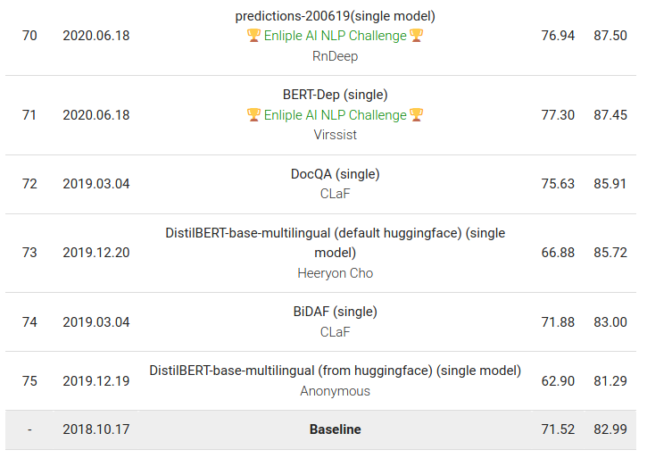Click the Anonymous submitter name
The width and height of the screenshot is (647, 475).
pyautogui.click(x=335, y=391)
